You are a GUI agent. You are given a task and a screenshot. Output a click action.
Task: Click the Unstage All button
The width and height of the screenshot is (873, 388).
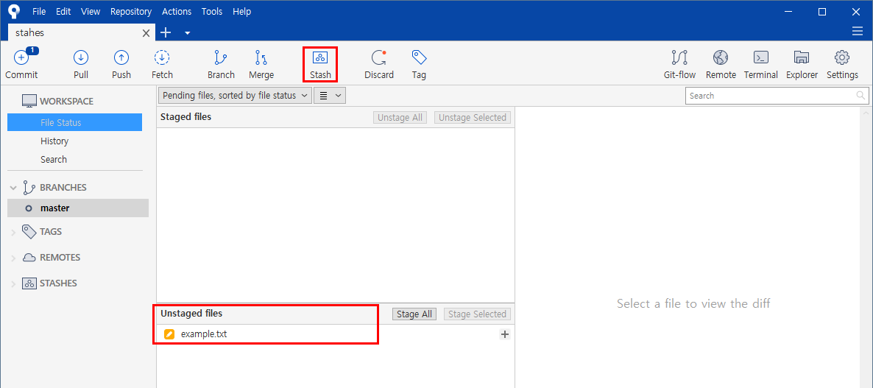pyautogui.click(x=400, y=118)
